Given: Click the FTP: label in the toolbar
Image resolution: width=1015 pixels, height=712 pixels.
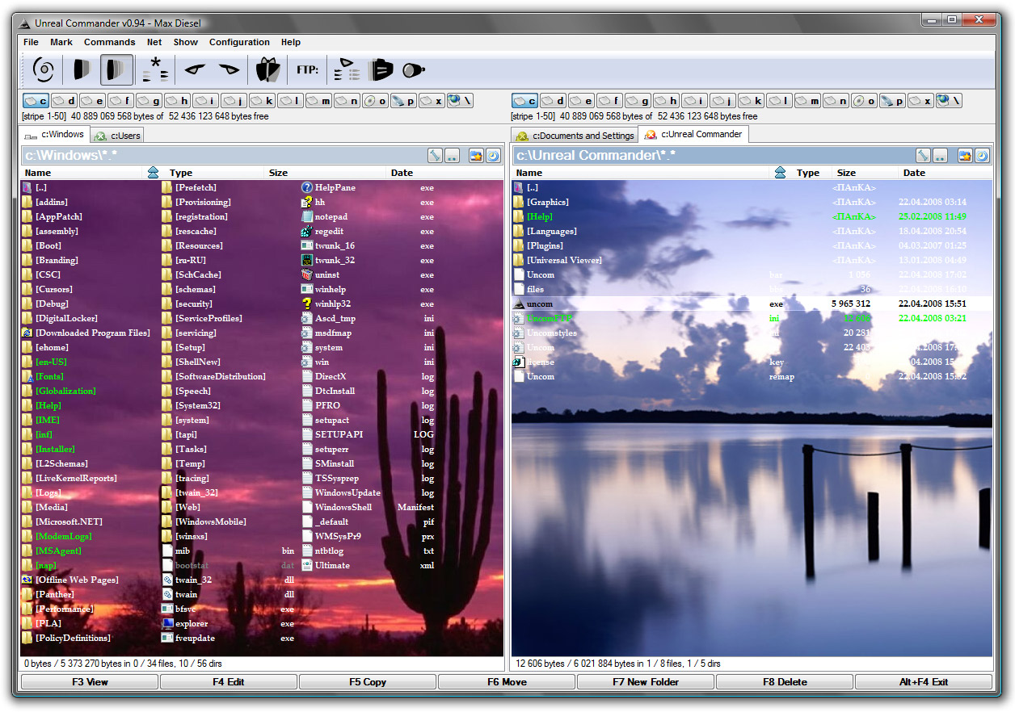Looking at the screenshot, I should tap(307, 70).
